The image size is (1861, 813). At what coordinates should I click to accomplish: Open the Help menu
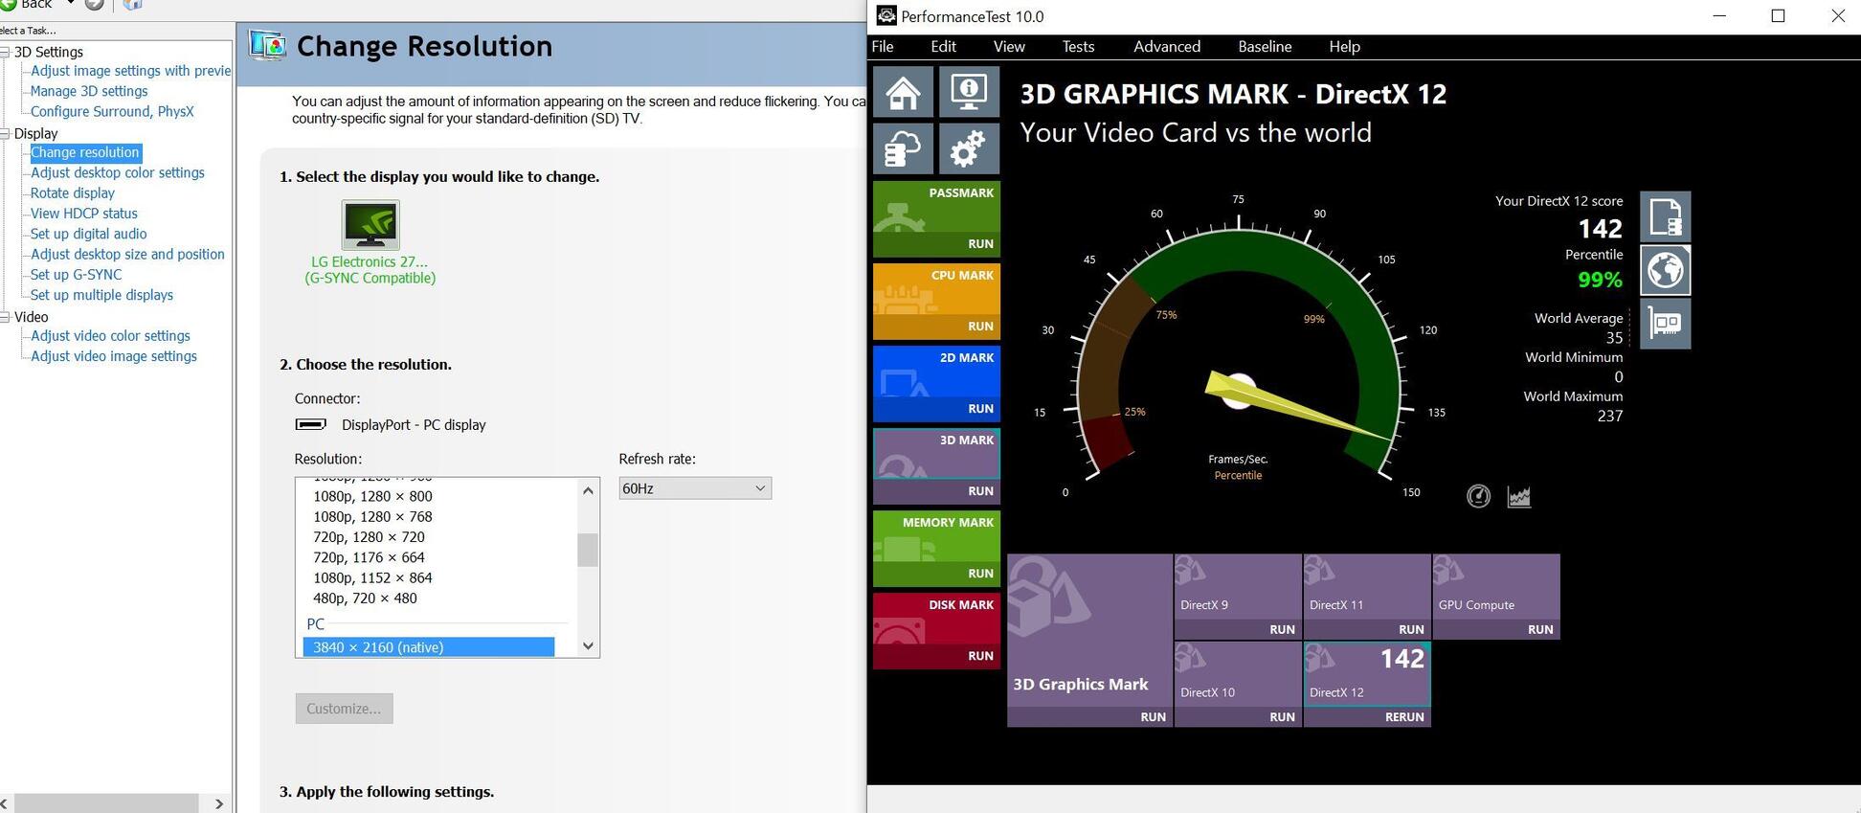(1344, 46)
